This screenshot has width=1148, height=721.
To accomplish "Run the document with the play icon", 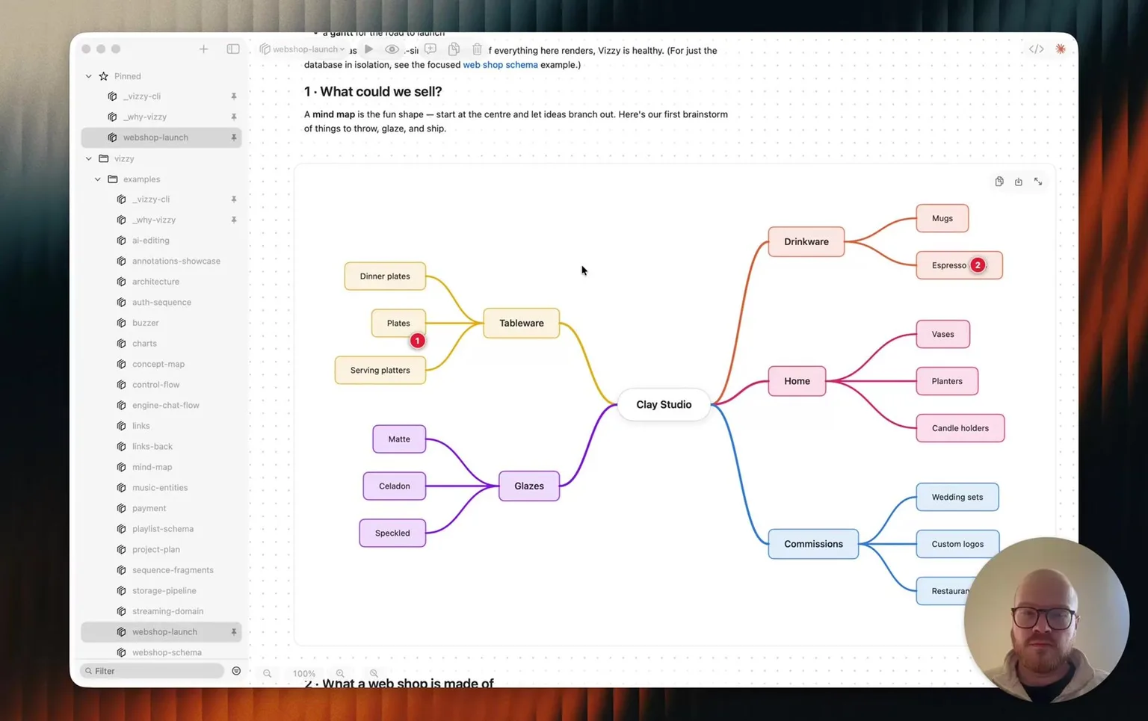I will pos(369,49).
